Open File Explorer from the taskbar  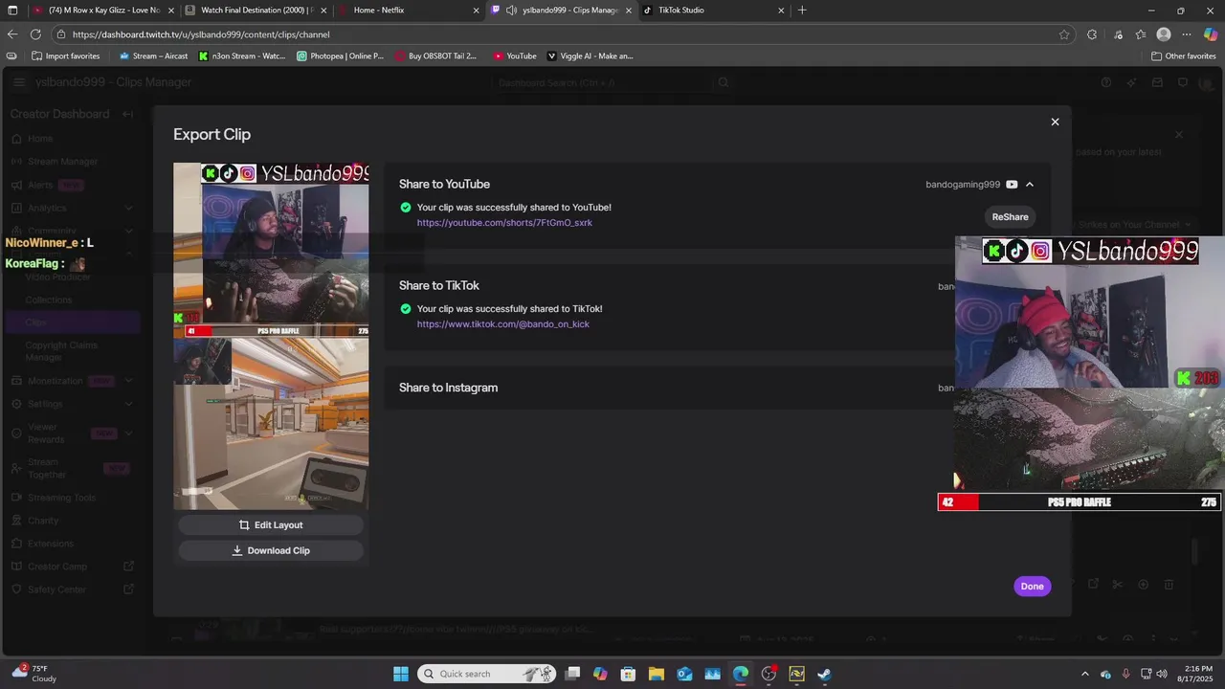coord(657,674)
